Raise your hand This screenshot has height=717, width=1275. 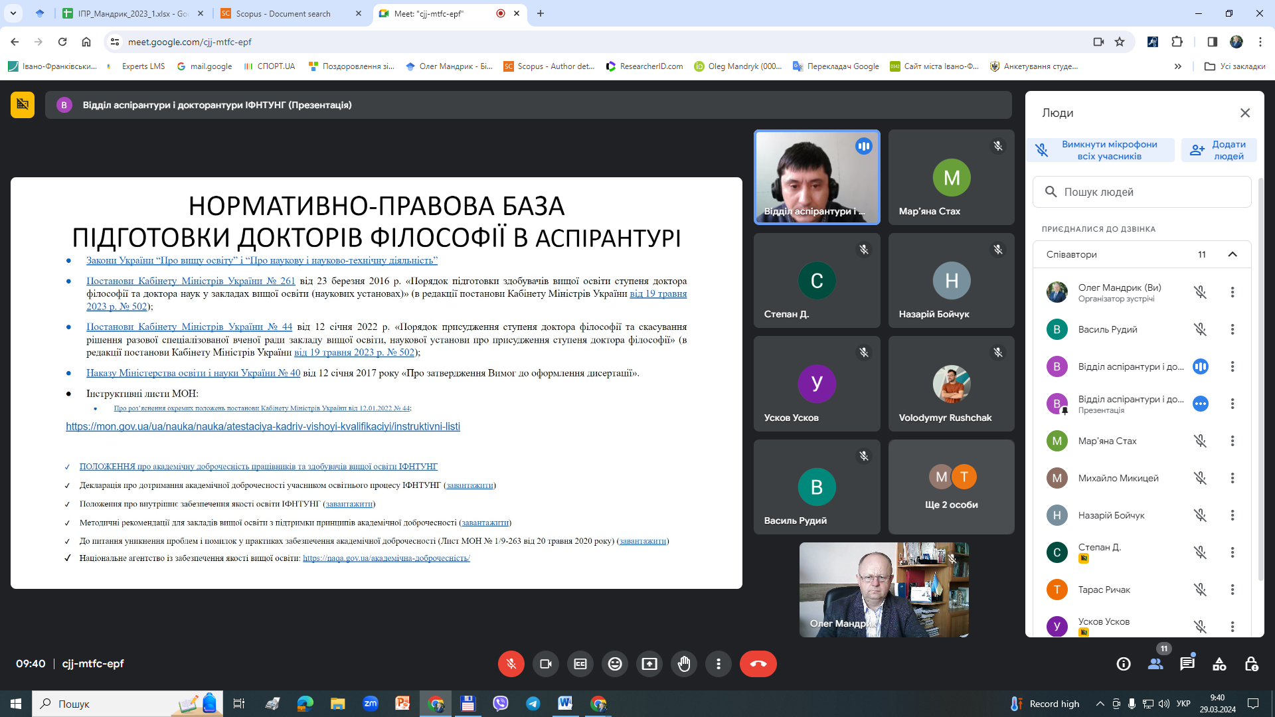click(x=684, y=663)
